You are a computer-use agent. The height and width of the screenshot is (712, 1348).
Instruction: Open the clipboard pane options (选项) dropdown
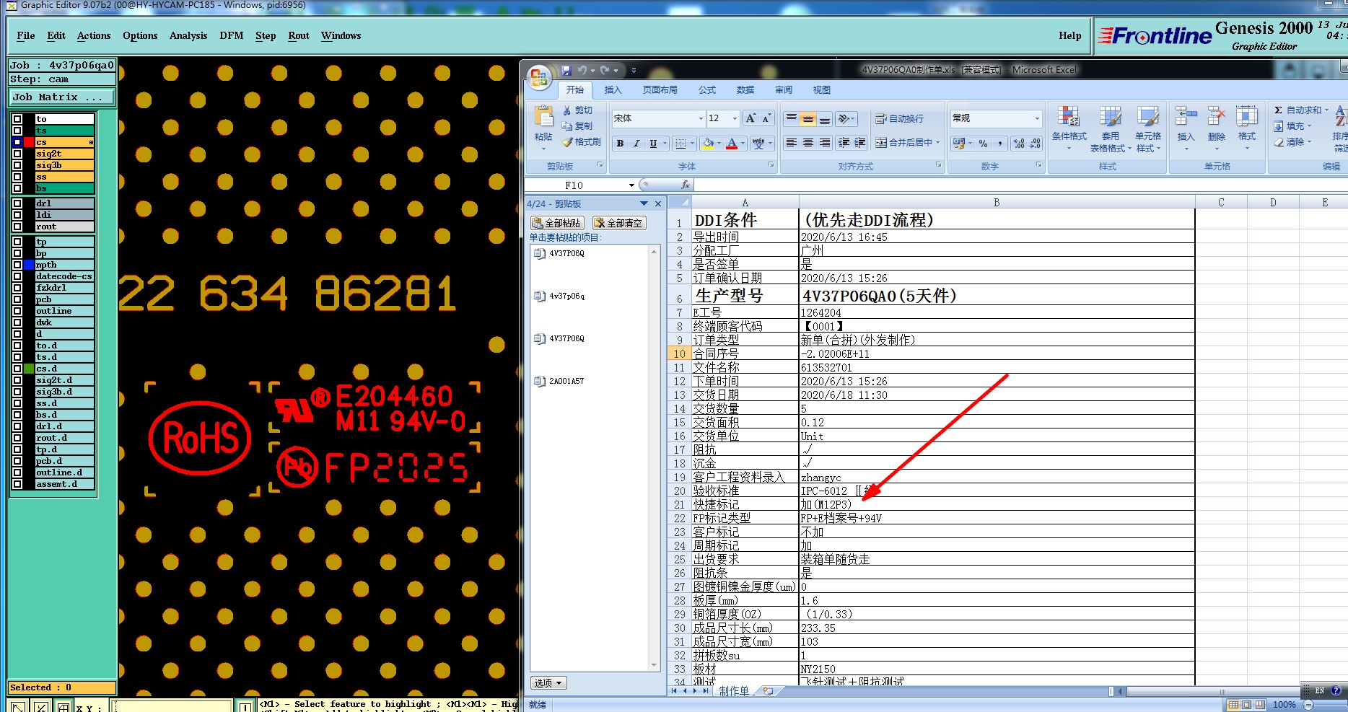pyautogui.click(x=548, y=682)
